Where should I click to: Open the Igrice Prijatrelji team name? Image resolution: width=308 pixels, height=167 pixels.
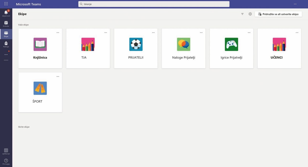(x=232, y=58)
